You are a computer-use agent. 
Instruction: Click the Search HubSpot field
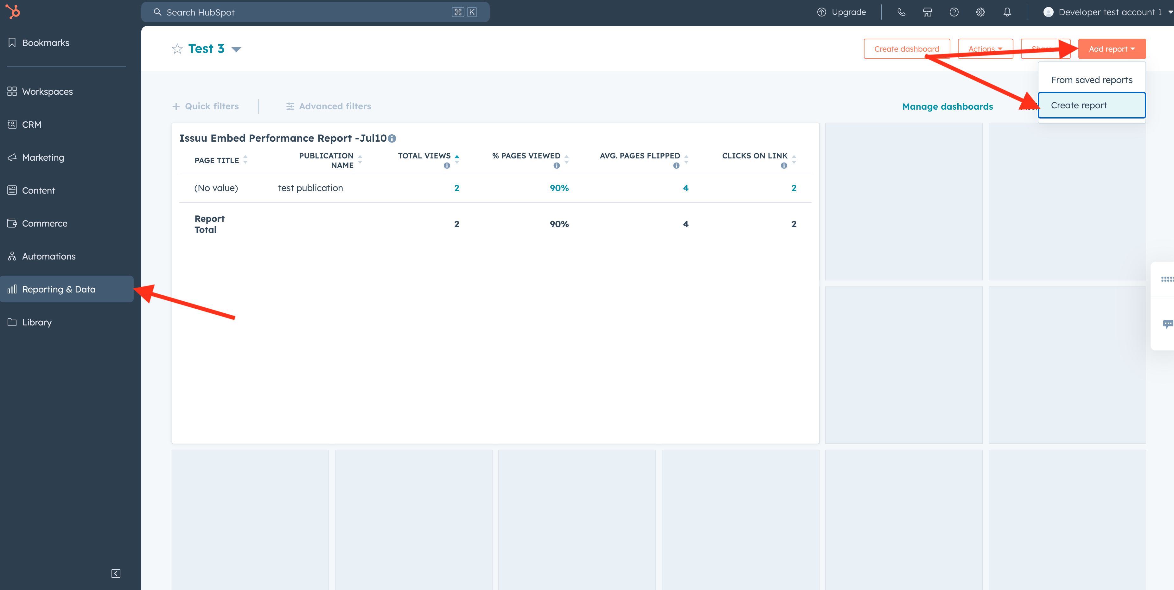click(316, 12)
